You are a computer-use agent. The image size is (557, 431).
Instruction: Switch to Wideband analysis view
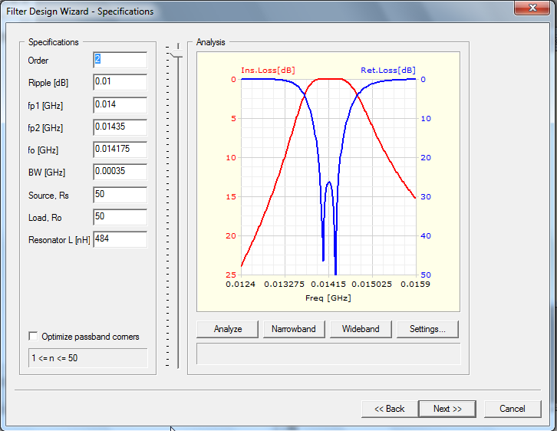(361, 329)
